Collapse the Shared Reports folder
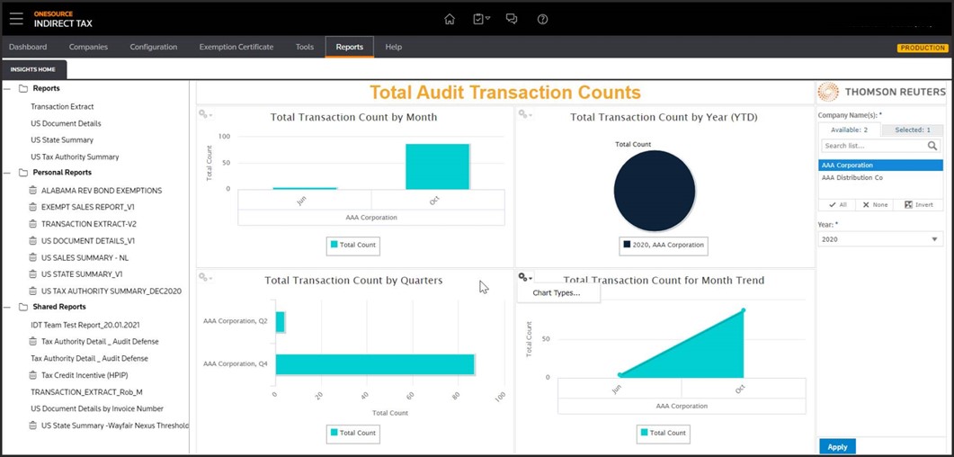Screen dimensions: 954x457 [x=8, y=307]
